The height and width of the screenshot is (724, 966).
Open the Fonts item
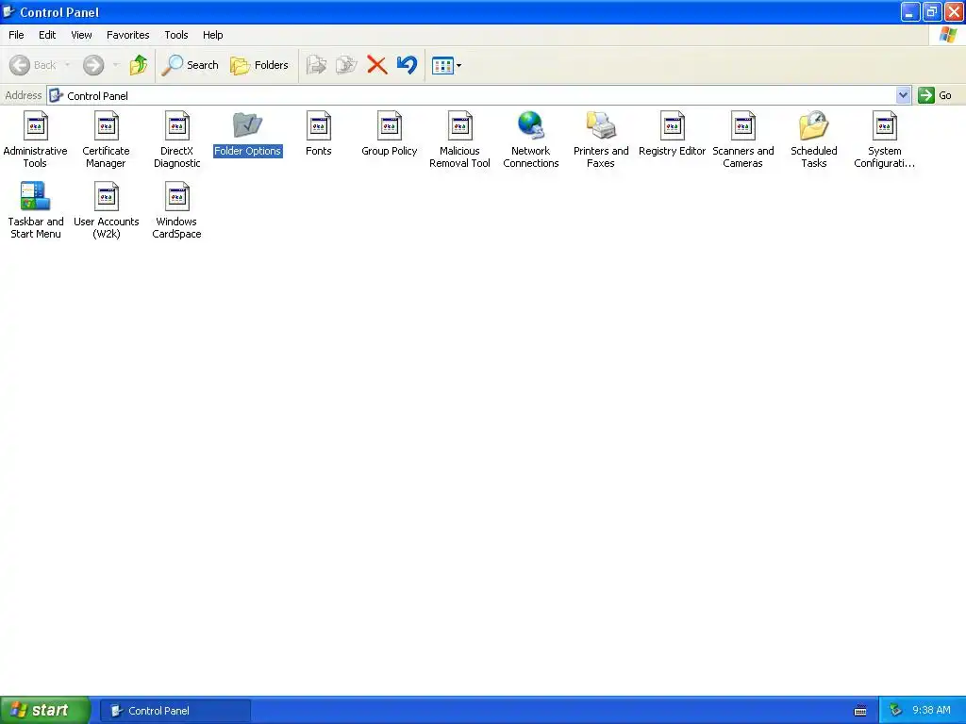tap(319, 125)
